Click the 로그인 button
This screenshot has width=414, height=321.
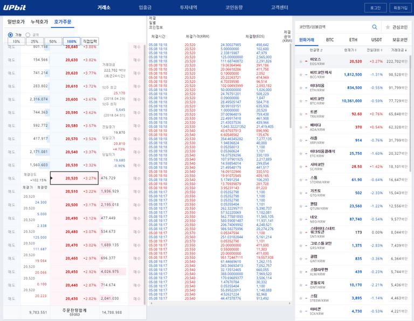pos(376,8)
